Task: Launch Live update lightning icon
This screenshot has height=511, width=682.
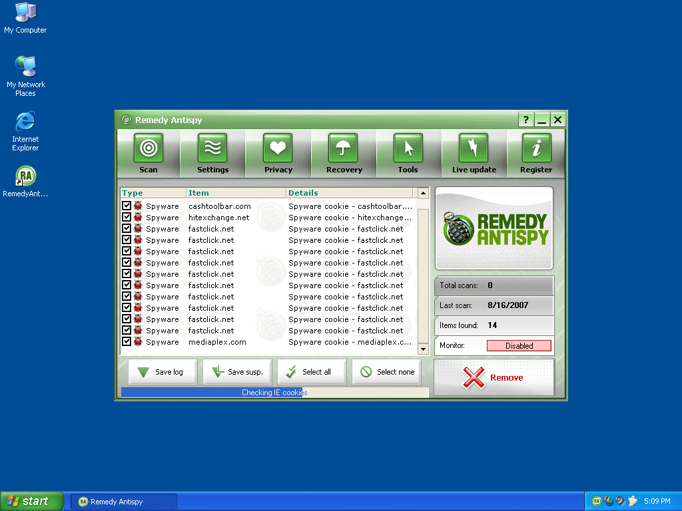Action: [x=474, y=148]
